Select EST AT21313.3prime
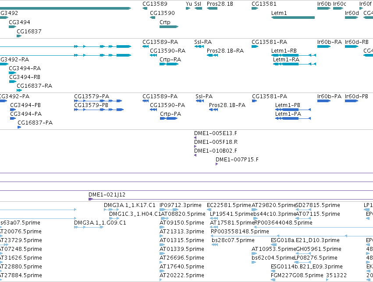 click(x=182, y=232)
